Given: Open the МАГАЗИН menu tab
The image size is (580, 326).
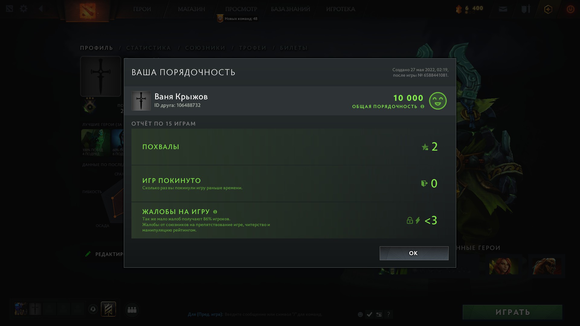Looking at the screenshot, I should 191,9.
